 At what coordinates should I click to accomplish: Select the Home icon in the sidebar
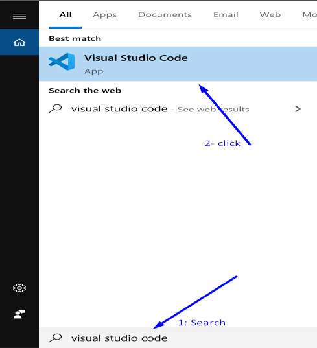[19, 42]
